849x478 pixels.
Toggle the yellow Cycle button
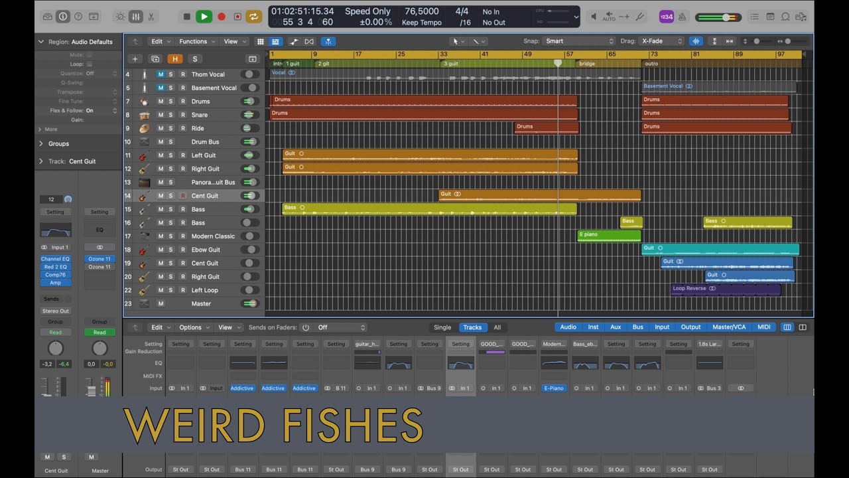[x=254, y=17]
